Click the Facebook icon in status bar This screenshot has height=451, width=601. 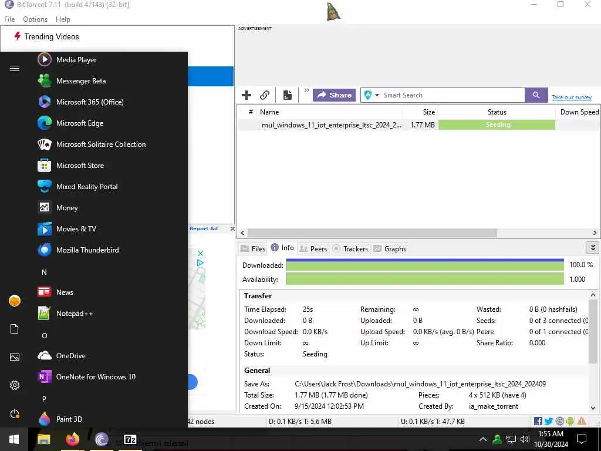pos(538,421)
